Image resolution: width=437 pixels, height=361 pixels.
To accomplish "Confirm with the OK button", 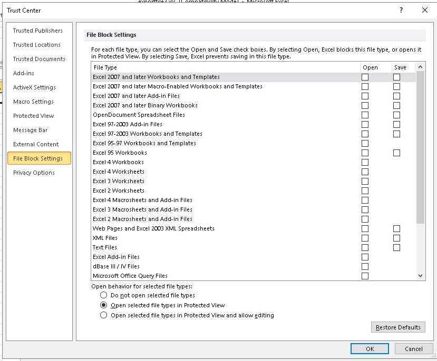I will [370, 349].
